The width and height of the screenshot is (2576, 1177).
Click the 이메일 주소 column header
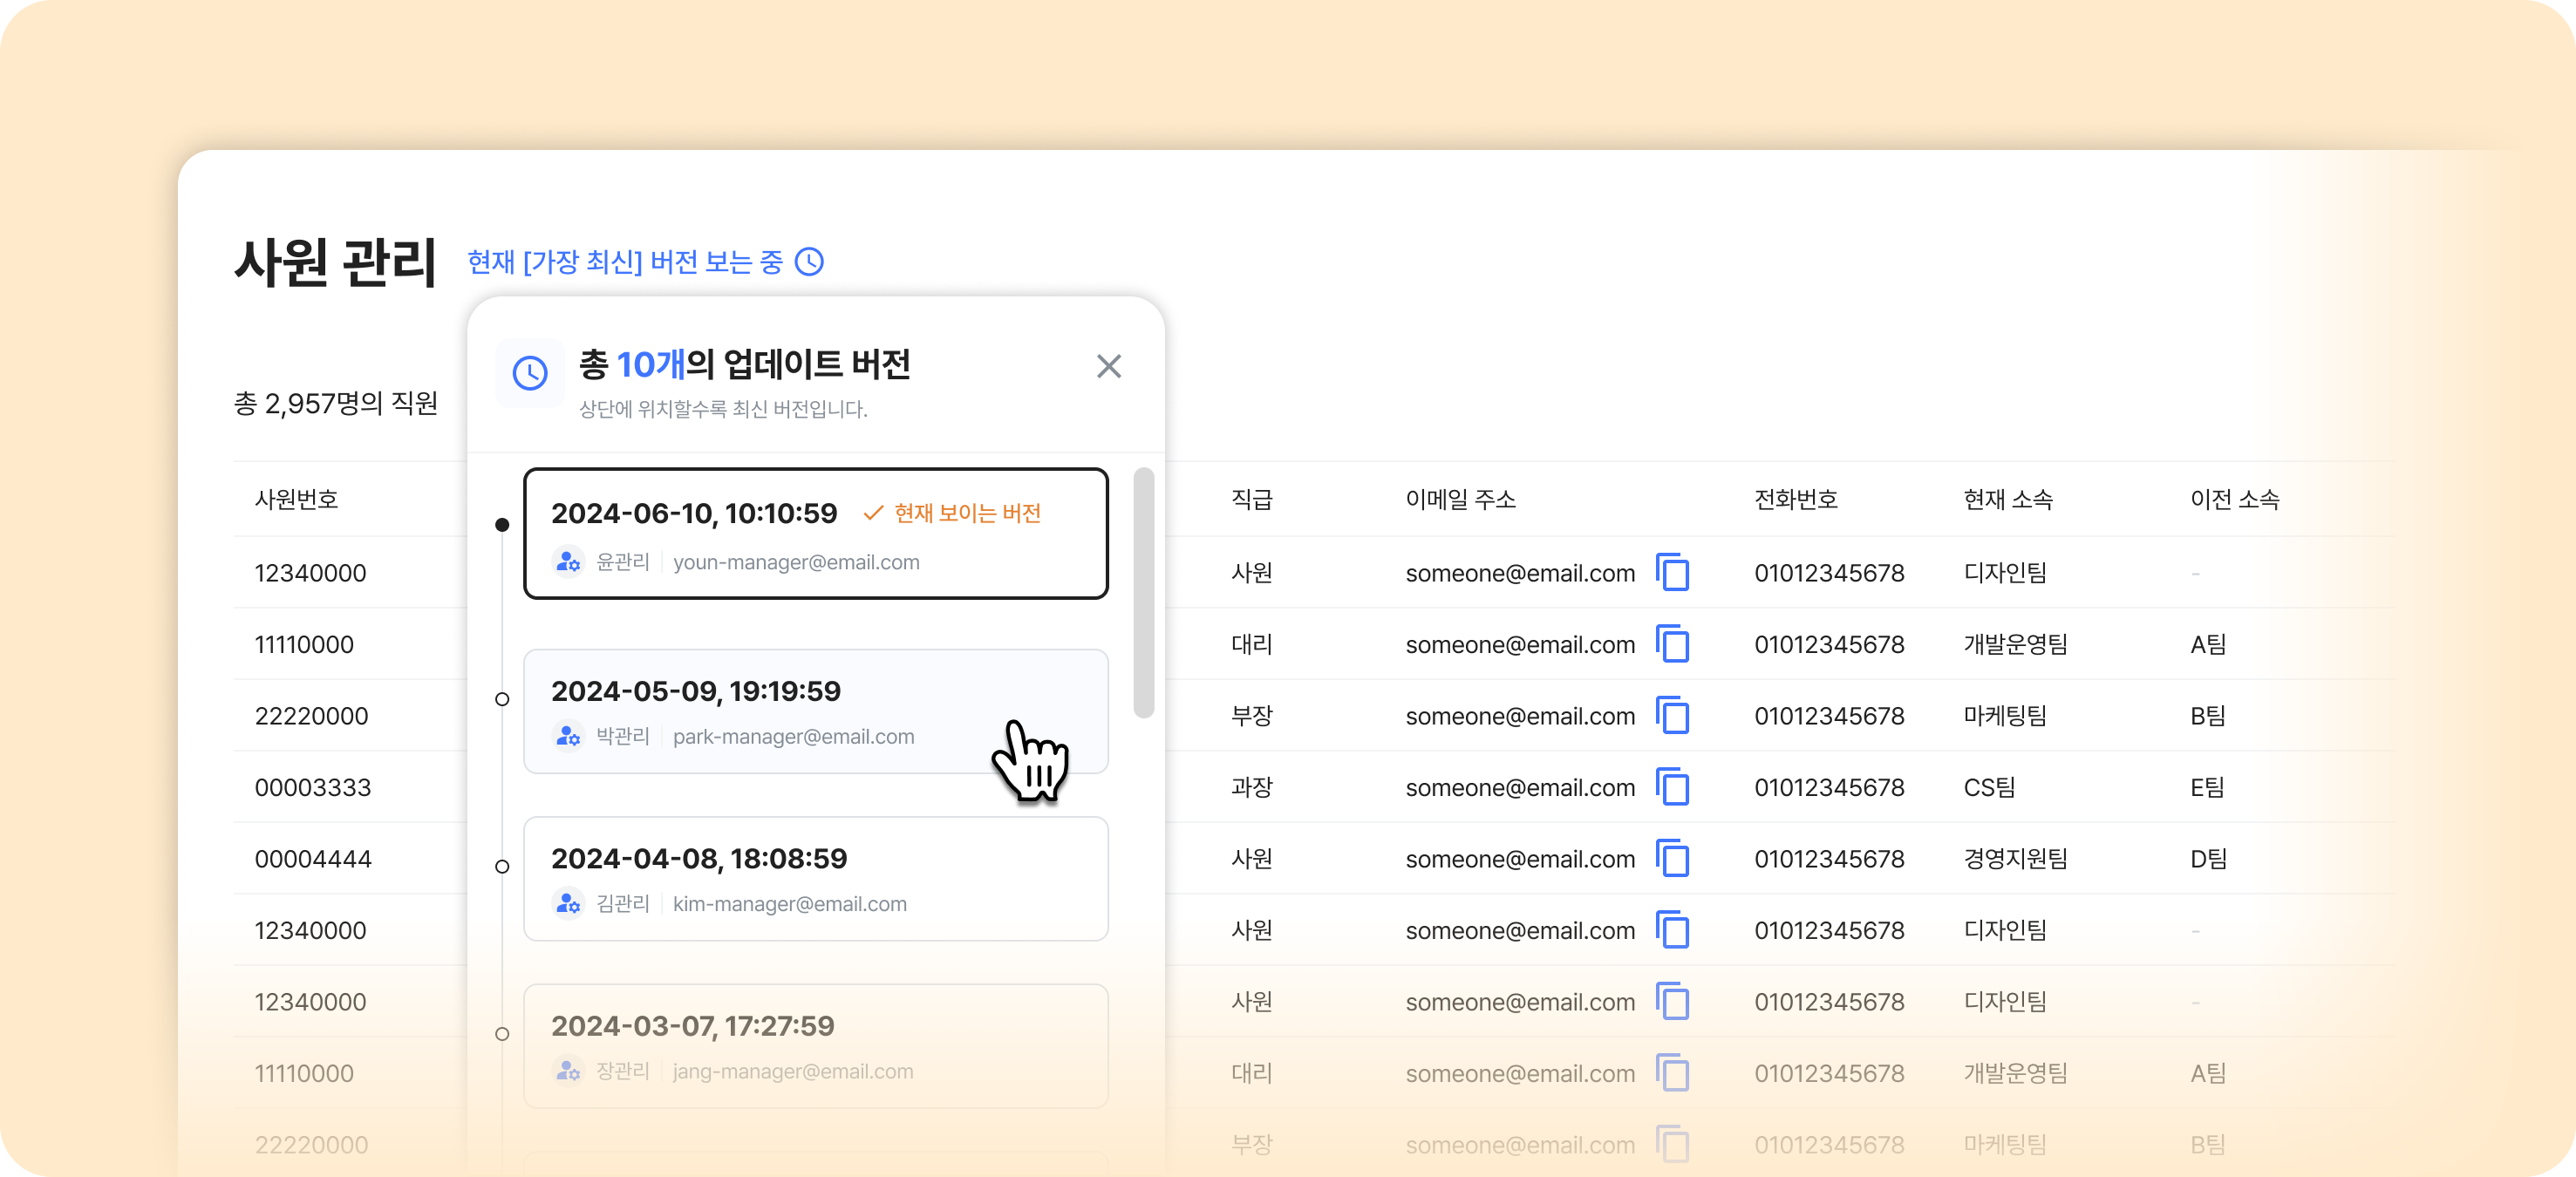click(x=1460, y=499)
